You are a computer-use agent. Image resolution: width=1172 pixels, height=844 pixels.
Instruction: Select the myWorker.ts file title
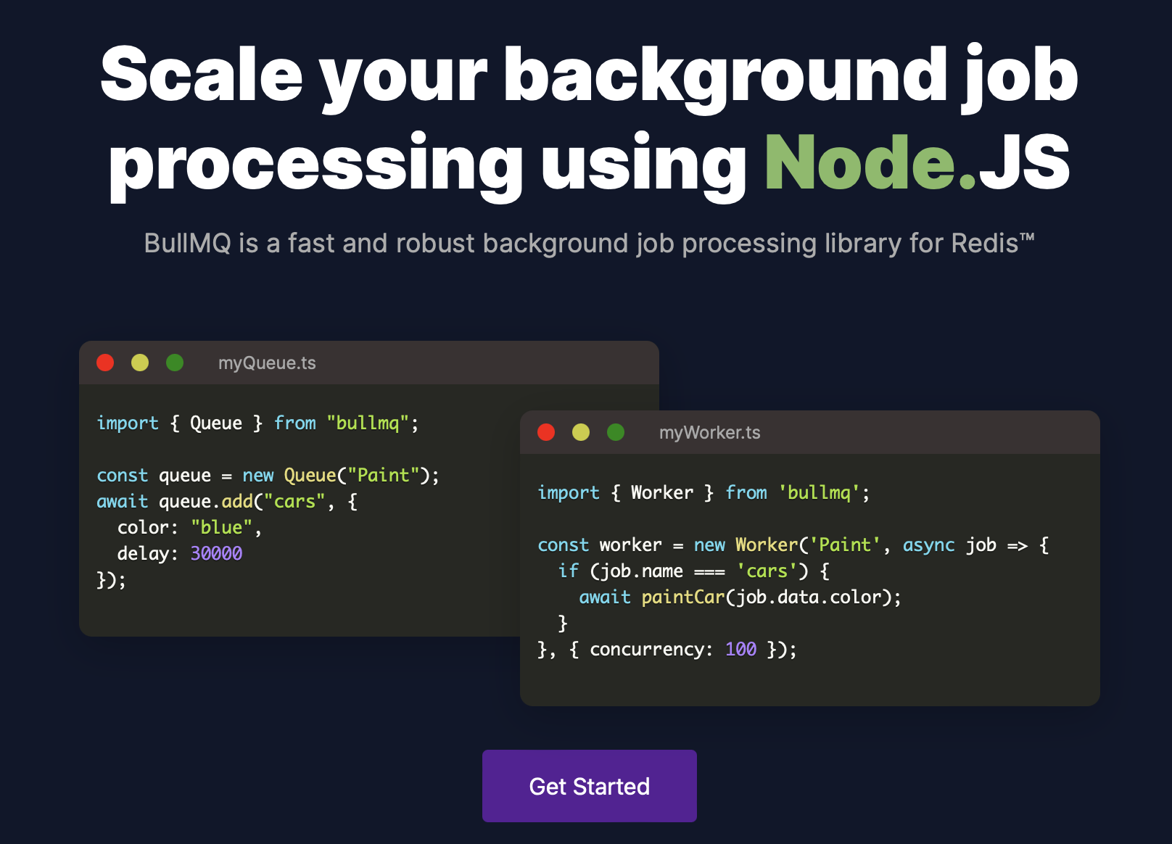tap(710, 432)
